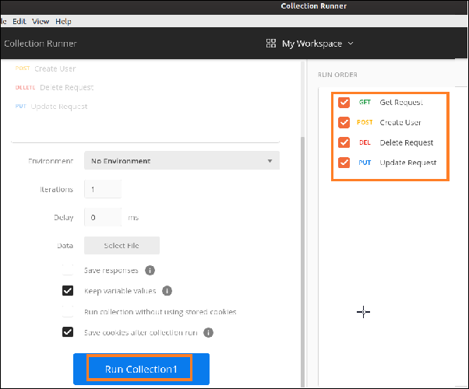Click the My Workspace grid icon
The width and height of the screenshot is (469, 389).
tap(271, 44)
